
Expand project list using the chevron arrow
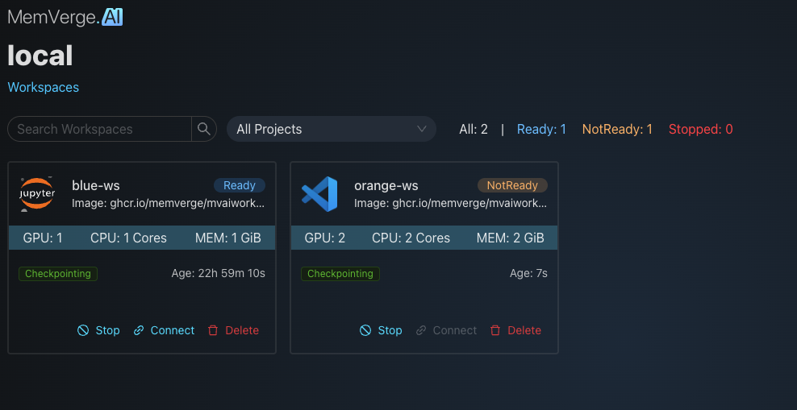point(421,129)
